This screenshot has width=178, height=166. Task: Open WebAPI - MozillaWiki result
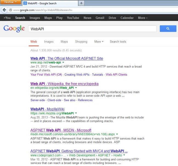47,109
